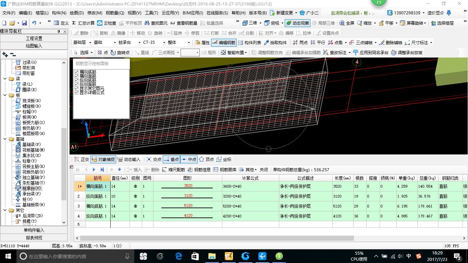The height and width of the screenshot is (263, 468).
Task: Select the 两点 two-point axis tool
Action: point(300,43)
